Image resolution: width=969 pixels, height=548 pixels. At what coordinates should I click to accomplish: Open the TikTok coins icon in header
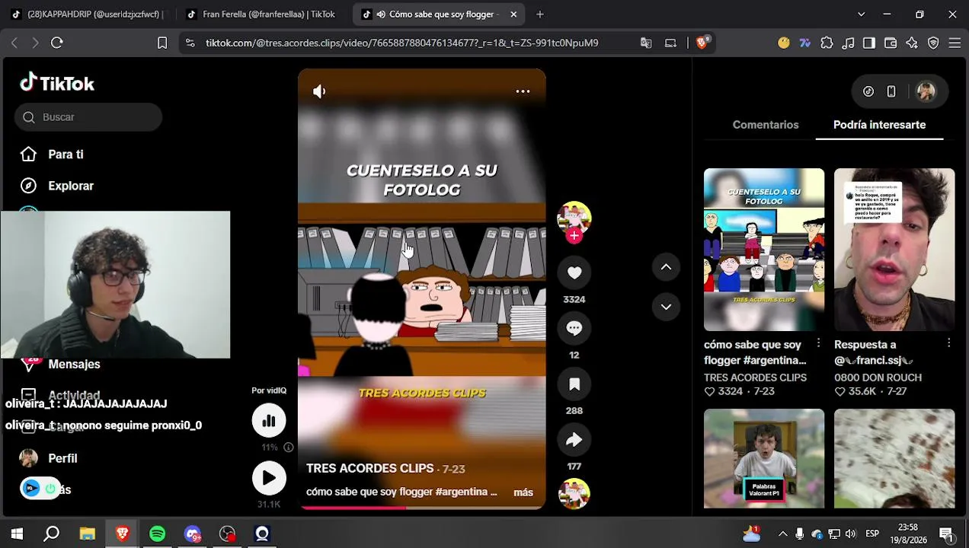click(868, 91)
